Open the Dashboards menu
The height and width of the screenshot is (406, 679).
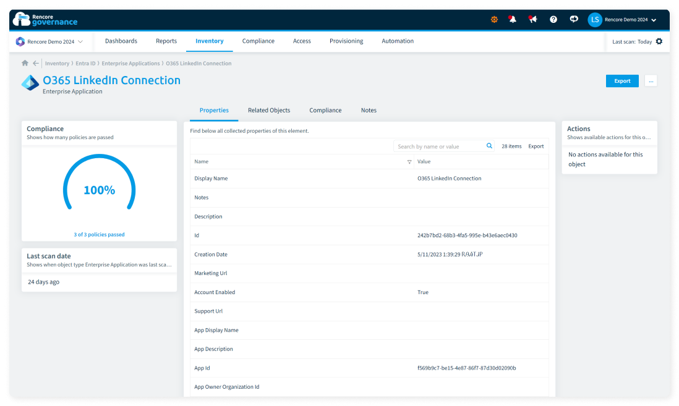tap(121, 41)
